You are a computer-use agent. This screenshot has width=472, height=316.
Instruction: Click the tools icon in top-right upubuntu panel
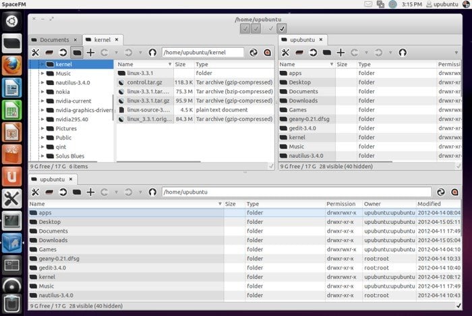coord(285,53)
